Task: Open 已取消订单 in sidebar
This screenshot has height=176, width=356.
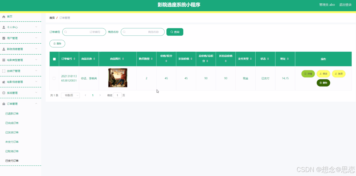Action: (x=12, y=151)
